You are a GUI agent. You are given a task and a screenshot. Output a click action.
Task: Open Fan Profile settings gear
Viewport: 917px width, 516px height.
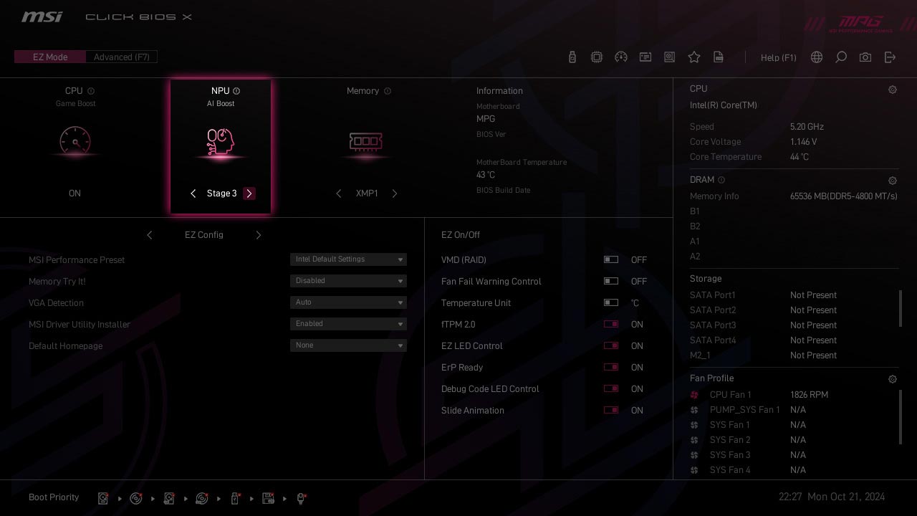click(892, 379)
